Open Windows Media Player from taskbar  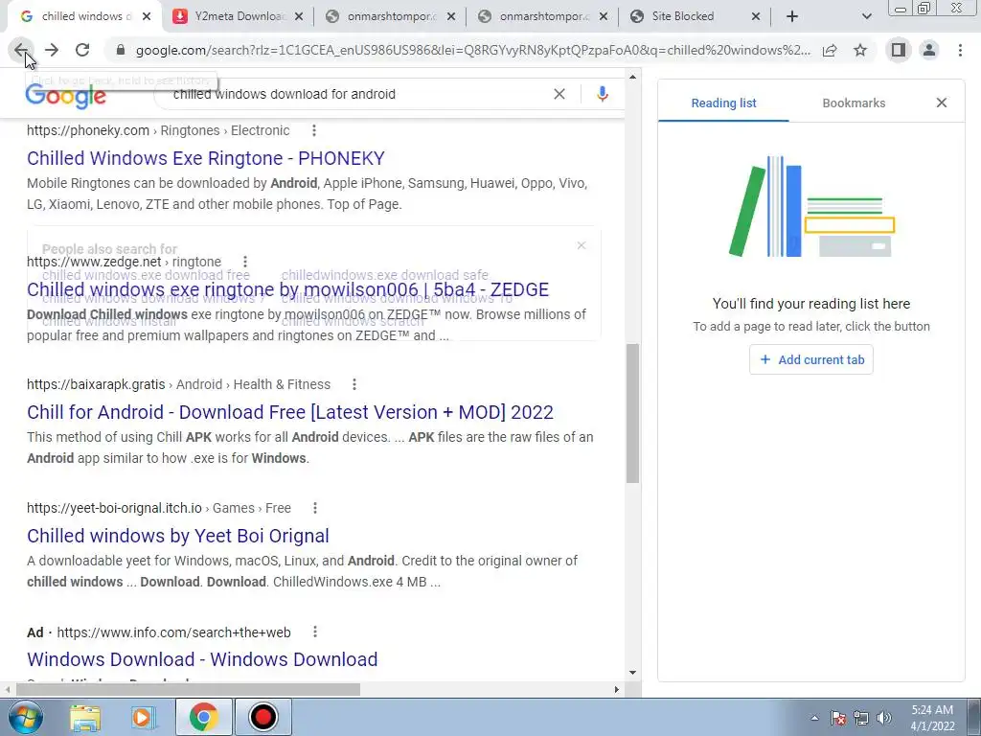pyautogui.click(x=143, y=718)
